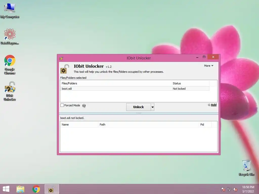Viewport: 259px width, 194px height.
Task: Enable the Forced Mode checkbox
Action: coord(62,105)
